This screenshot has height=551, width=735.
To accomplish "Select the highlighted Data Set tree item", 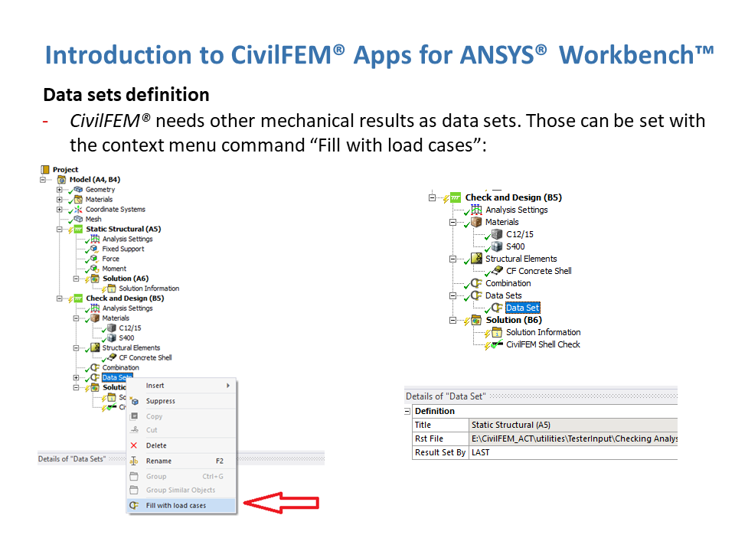I will (522, 308).
